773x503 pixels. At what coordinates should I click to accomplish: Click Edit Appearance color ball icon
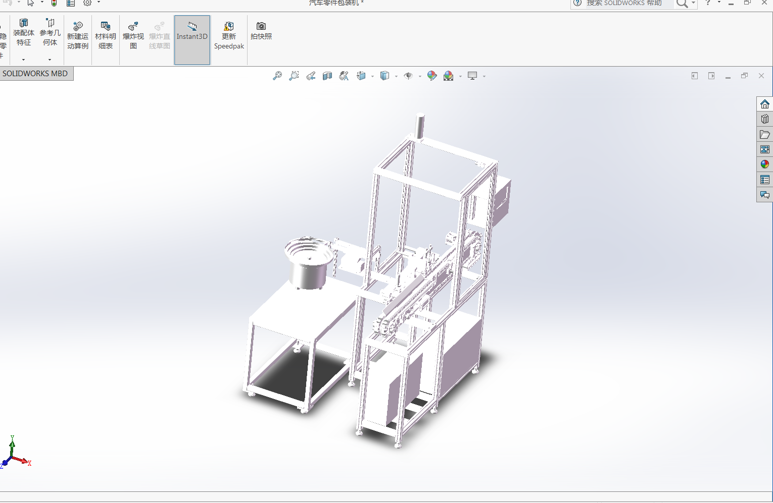tap(432, 76)
